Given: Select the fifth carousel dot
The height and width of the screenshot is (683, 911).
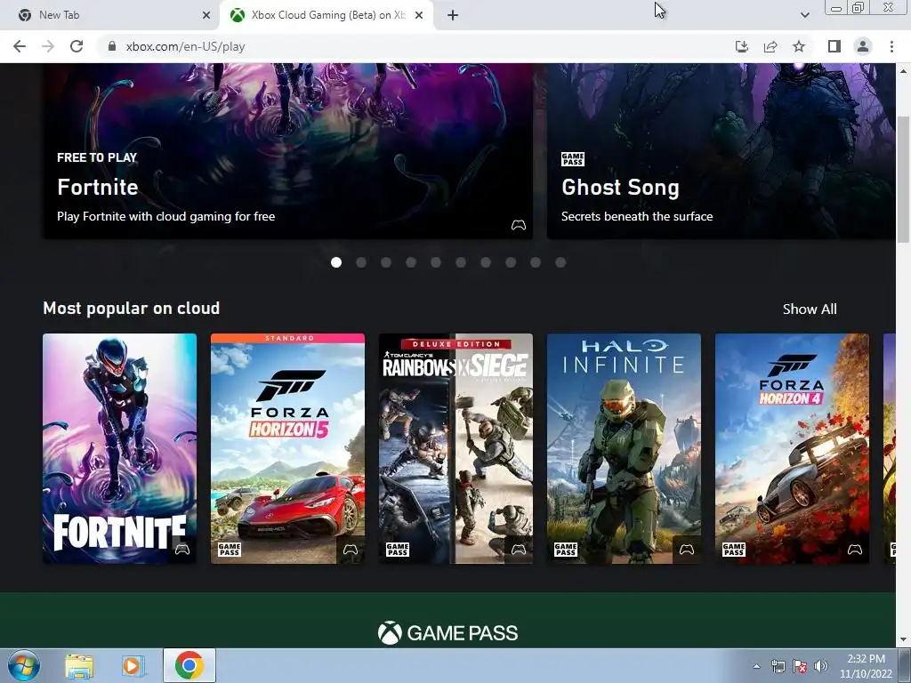Looking at the screenshot, I should (436, 262).
